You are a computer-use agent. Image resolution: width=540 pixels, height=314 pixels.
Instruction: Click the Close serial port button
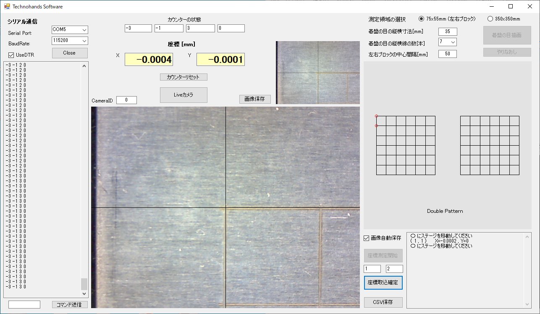coord(70,53)
